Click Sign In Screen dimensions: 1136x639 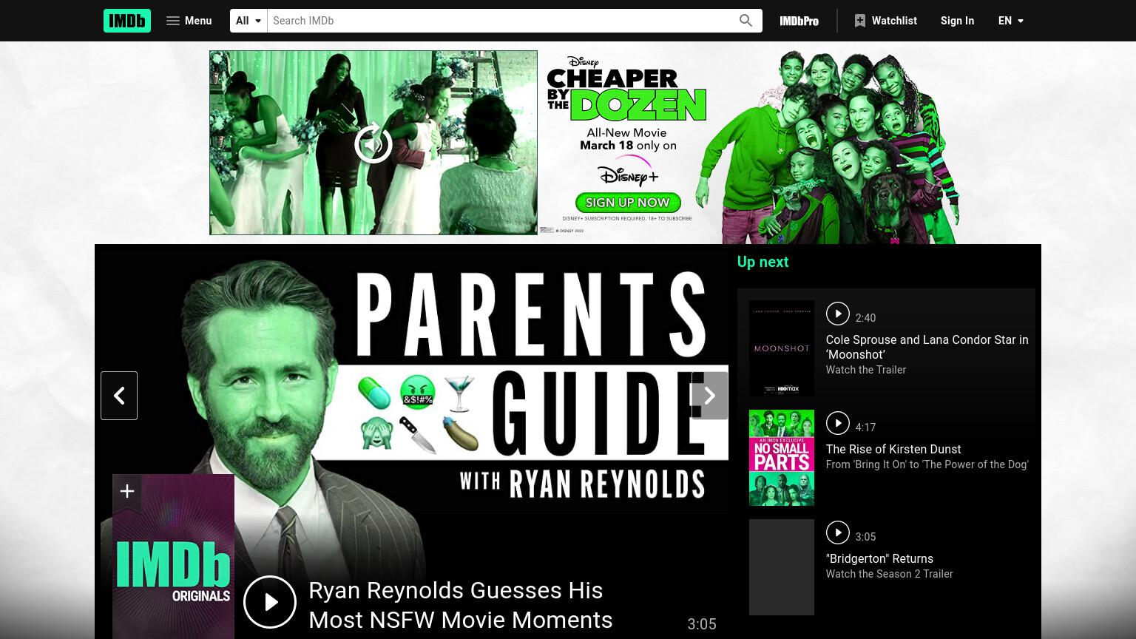[x=957, y=21]
